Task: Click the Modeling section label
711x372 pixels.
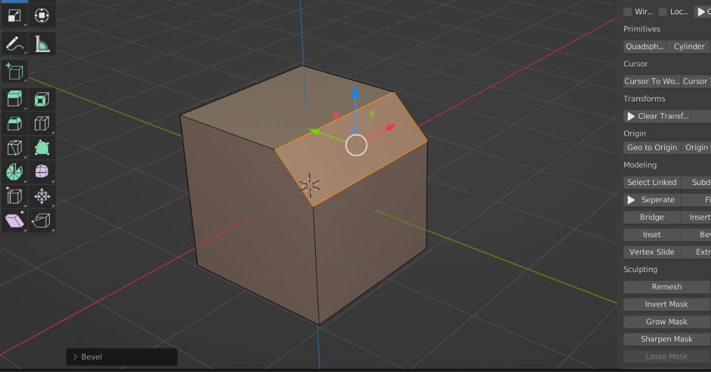Action: pos(640,165)
